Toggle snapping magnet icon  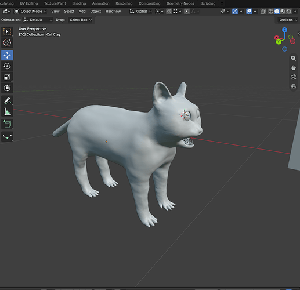coord(169,12)
